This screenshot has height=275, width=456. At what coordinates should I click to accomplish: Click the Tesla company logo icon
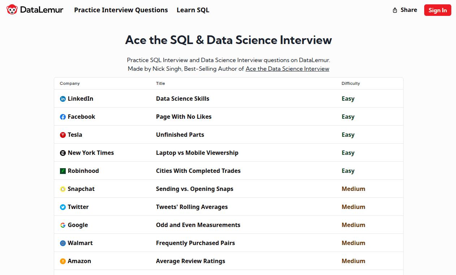(63, 135)
